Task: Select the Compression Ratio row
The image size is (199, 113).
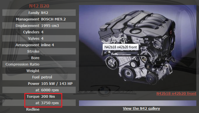Action: pos(39,64)
